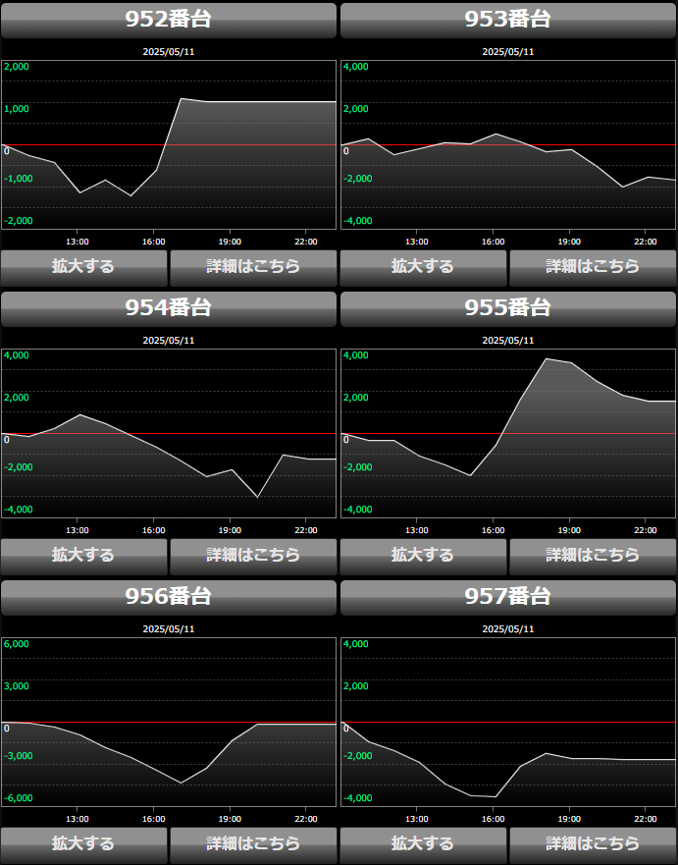This screenshot has height=865, width=678.
Task: Open 詳細はこちら for machine 954
Action: [253, 557]
